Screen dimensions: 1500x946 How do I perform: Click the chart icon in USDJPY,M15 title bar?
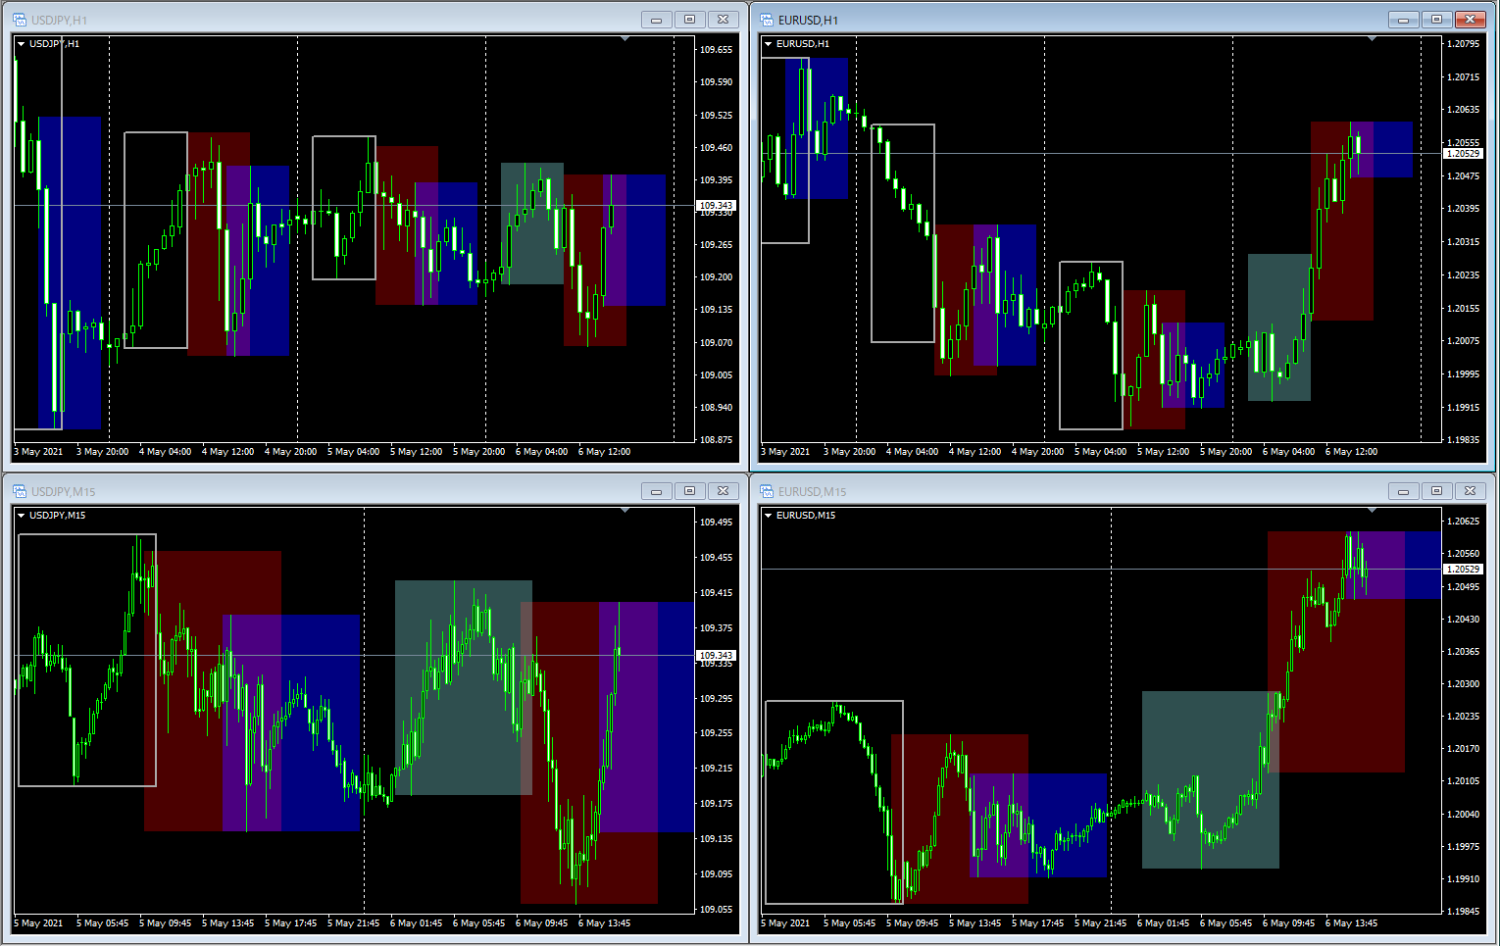[x=19, y=491]
